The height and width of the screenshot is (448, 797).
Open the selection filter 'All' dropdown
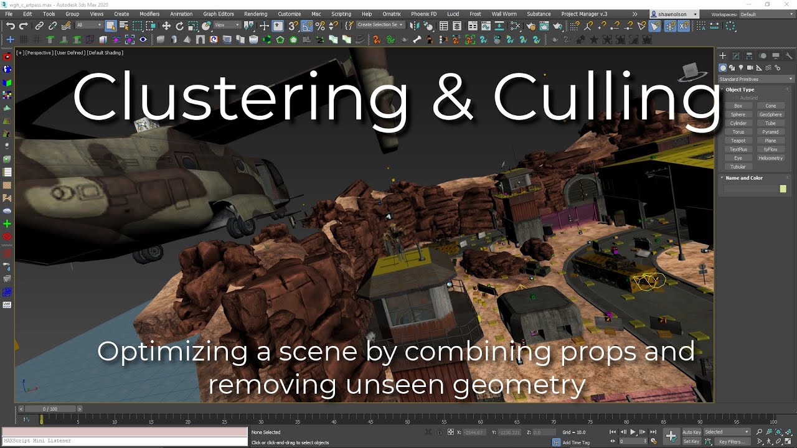[88, 26]
